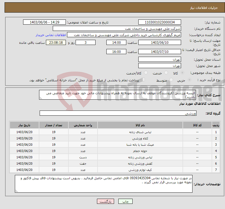Screen dimensions: 225x209
Task: Select the عینک شنا یا باله شنا row
Action: (115, 145)
